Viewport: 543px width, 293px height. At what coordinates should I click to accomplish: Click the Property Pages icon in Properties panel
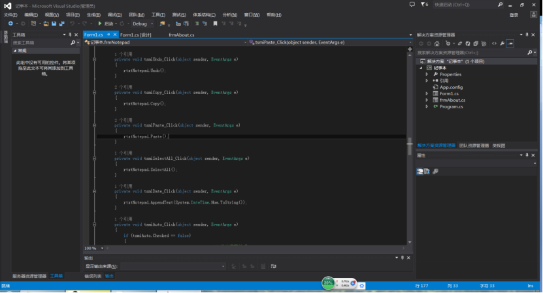click(x=436, y=171)
